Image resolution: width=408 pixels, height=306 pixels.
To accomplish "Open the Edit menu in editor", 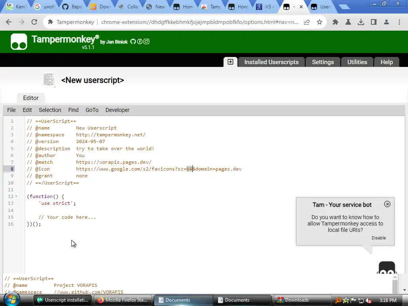I will coord(27,110).
